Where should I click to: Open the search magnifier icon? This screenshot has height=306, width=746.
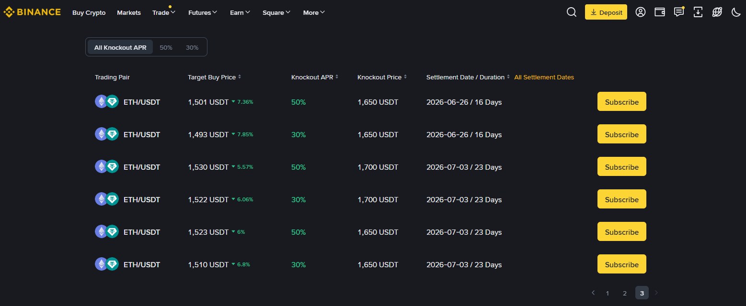pos(571,12)
